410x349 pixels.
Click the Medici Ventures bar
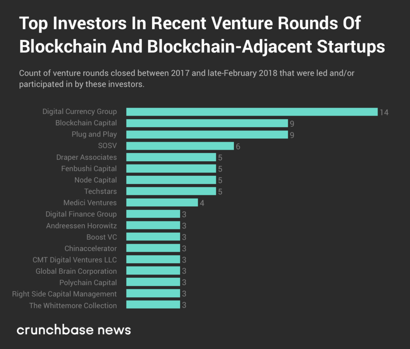(x=162, y=203)
